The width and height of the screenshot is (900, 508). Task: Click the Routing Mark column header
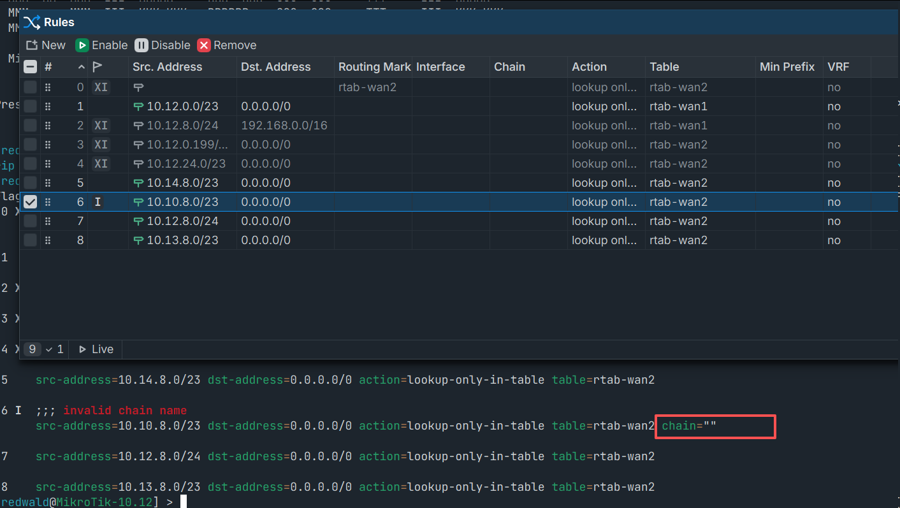point(374,67)
